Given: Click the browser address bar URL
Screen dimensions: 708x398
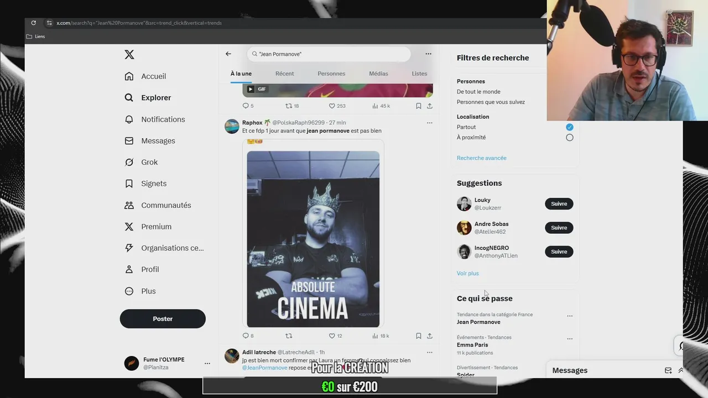Looking at the screenshot, I should click(139, 23).
